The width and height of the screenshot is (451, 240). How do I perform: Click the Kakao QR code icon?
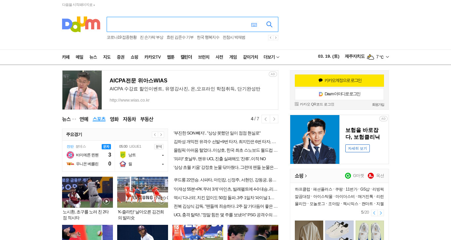pyautogui.click(x=296, y=104)
